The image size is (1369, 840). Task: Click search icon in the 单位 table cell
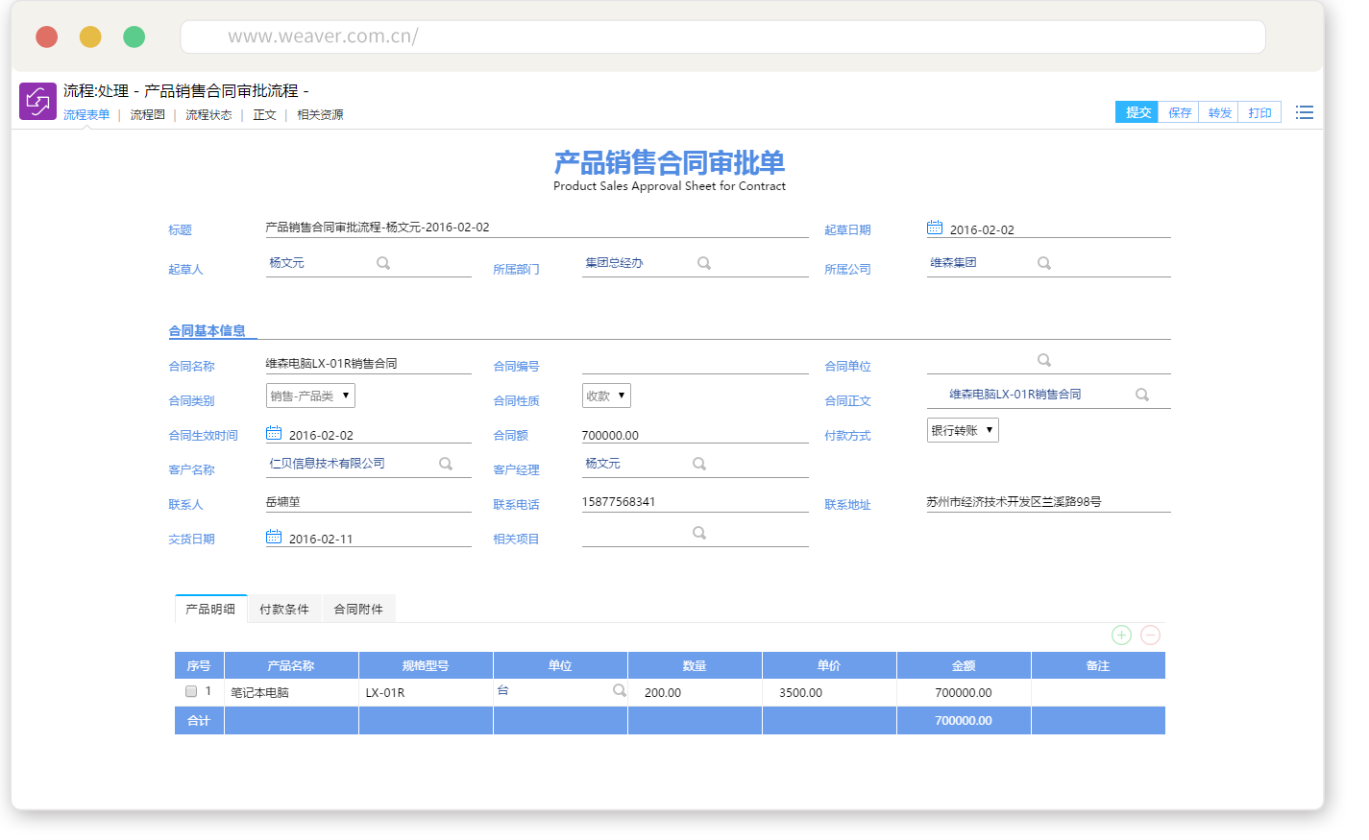[620, 691]
